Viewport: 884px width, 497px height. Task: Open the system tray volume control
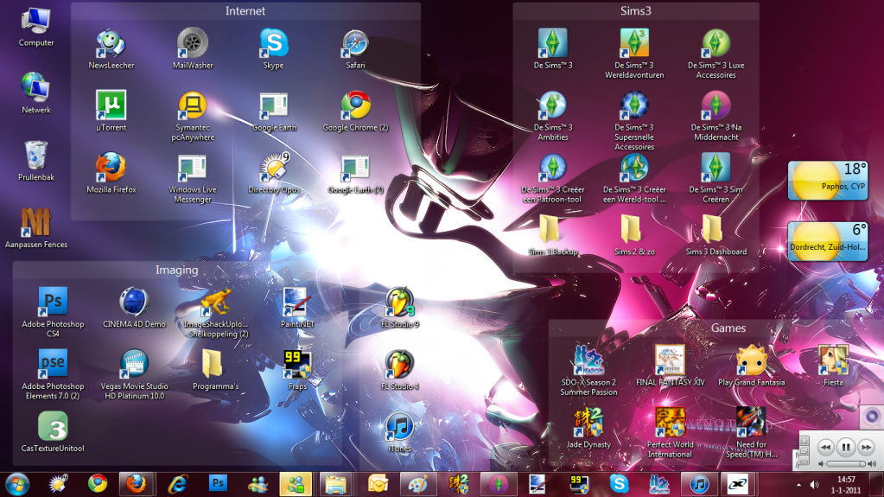pos(814,485)
